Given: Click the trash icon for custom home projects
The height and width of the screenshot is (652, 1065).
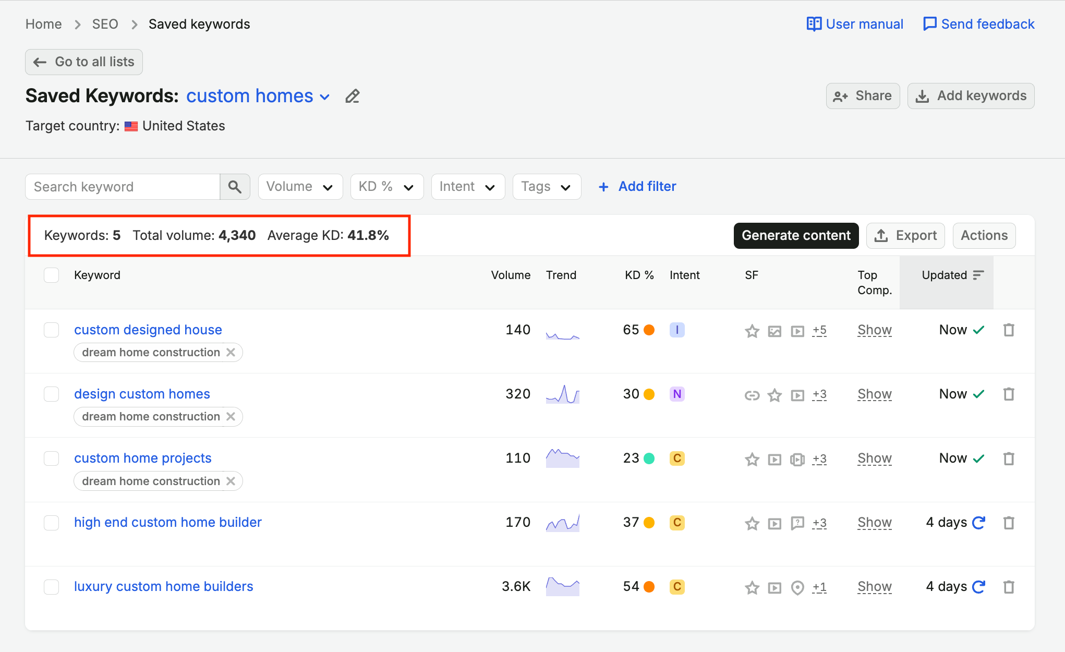Looking at the screenshot, I should [1009, 458].
